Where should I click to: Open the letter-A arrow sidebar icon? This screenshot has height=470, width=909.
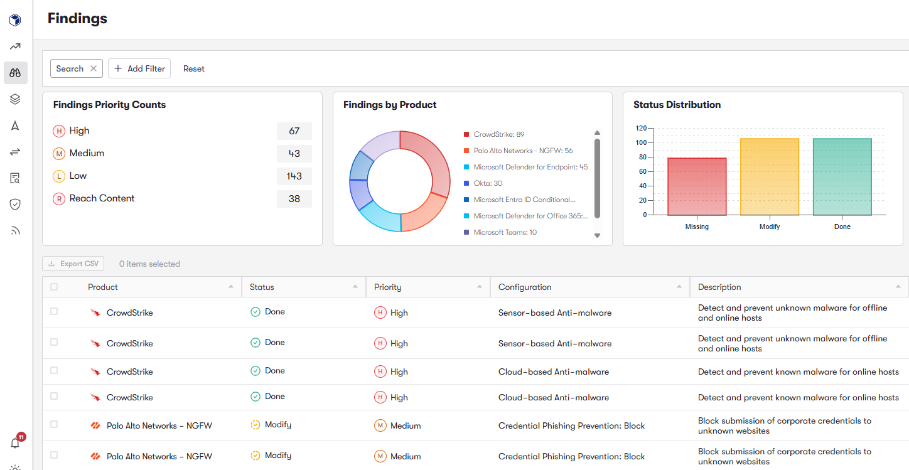(15, 126)
